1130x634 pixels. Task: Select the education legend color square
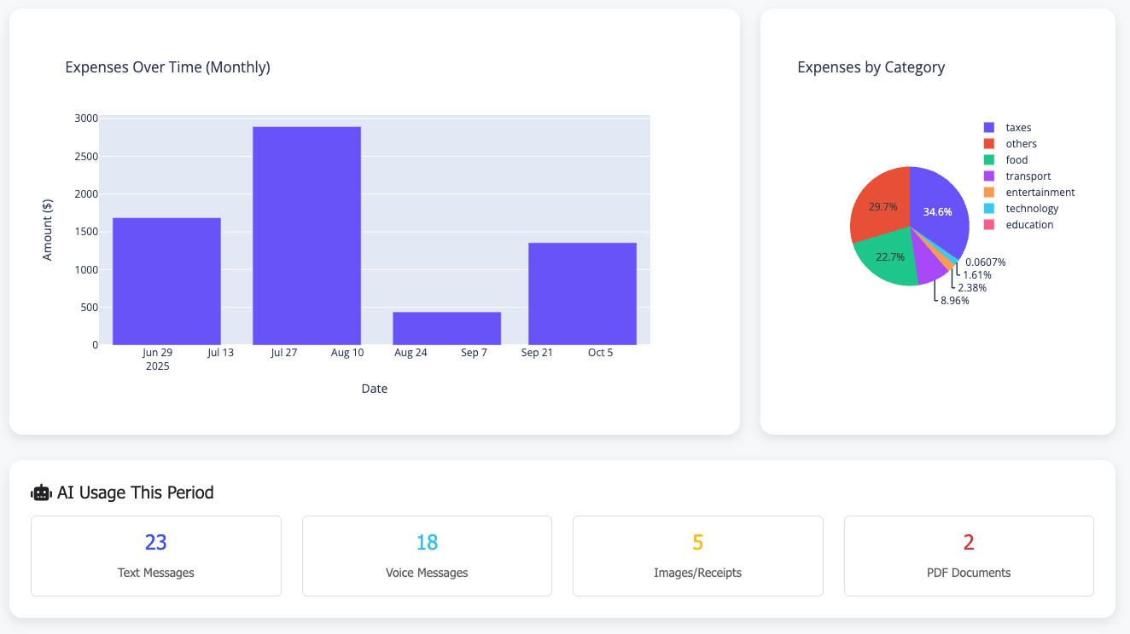click(x=993, y=224)
